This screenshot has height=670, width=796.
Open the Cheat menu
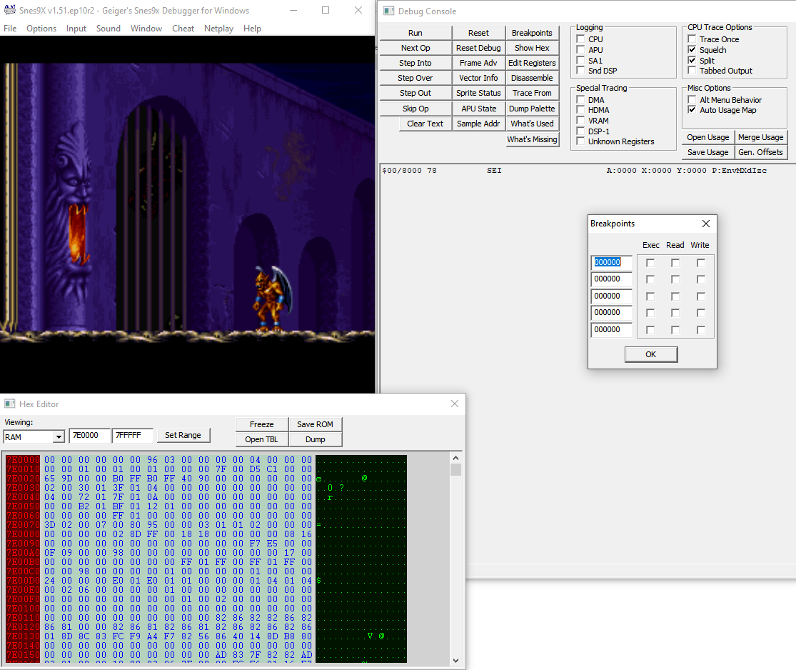tap(183, 29)
